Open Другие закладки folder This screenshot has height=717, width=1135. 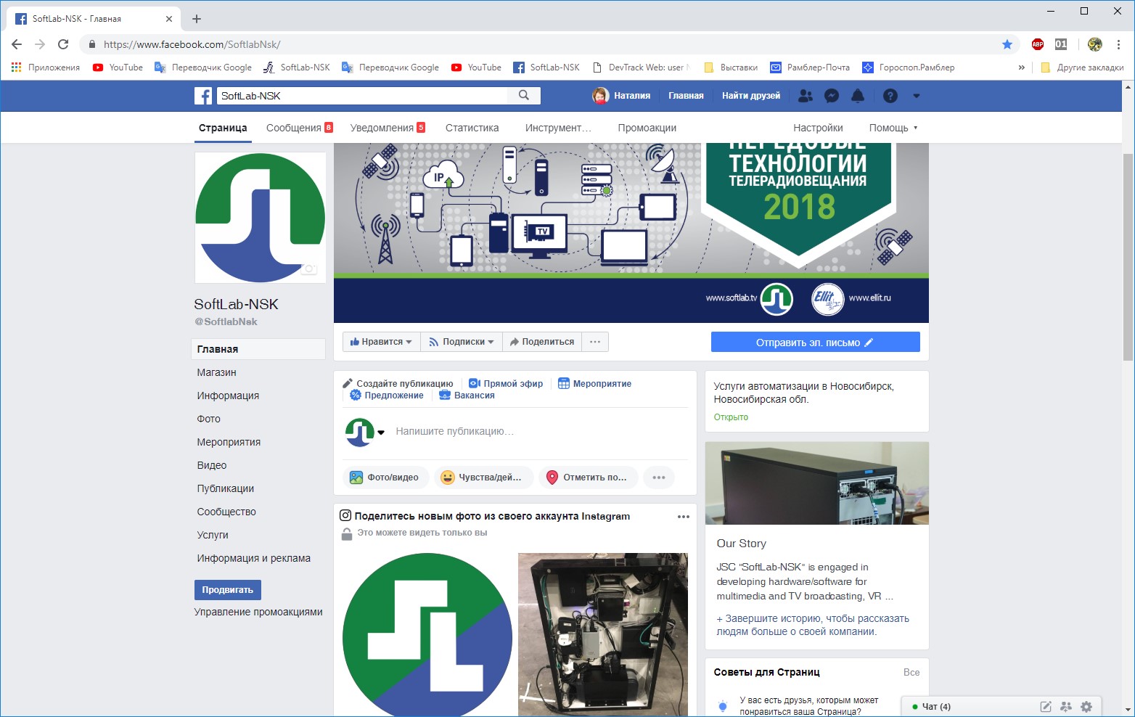click(1082, 67)
